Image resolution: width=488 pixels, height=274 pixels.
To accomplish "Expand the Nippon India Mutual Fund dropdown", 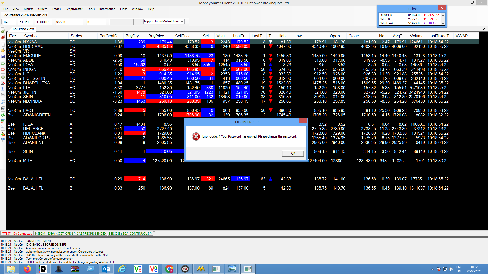I will (182, 22).
